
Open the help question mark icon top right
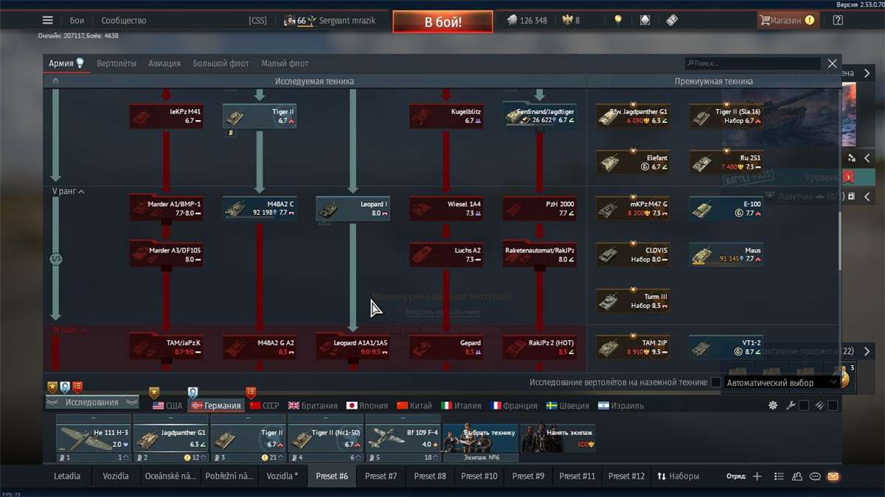(837, 20)
